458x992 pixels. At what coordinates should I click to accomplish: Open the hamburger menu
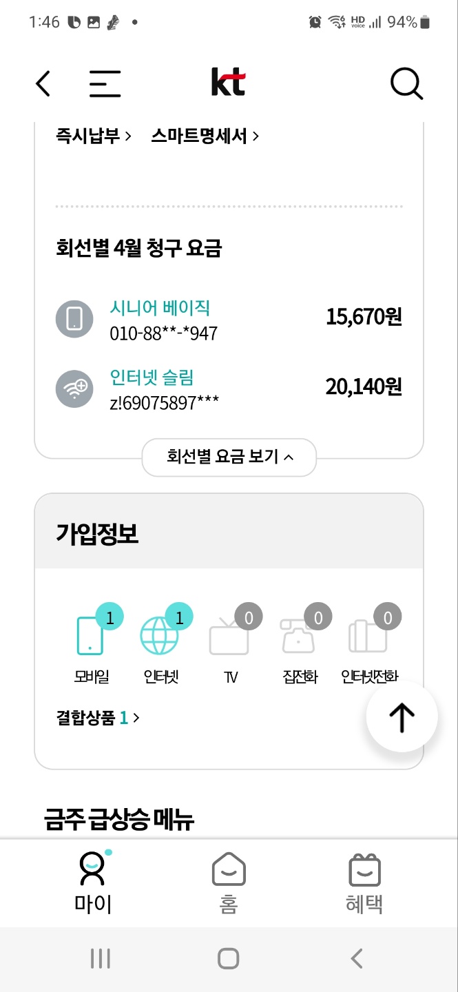tap(105, 84)
